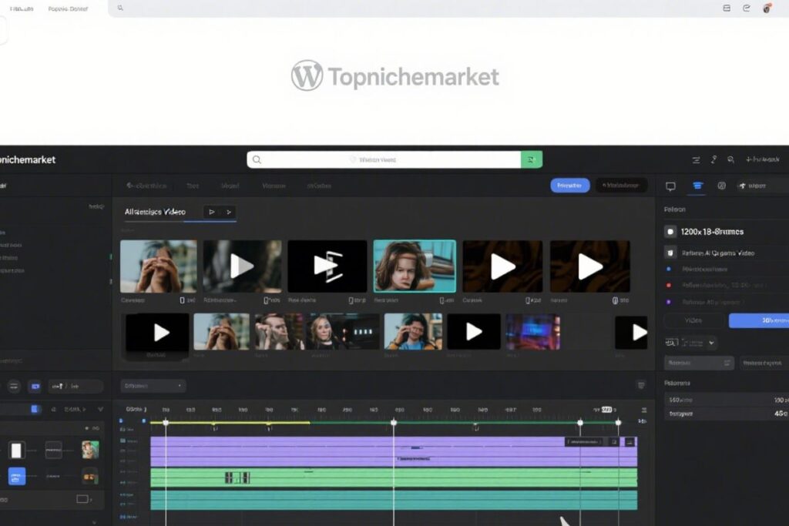This screenshot has width=789, height=526.
Task: Open the sliders filter icon in the editor header
Action: point(696,160)
